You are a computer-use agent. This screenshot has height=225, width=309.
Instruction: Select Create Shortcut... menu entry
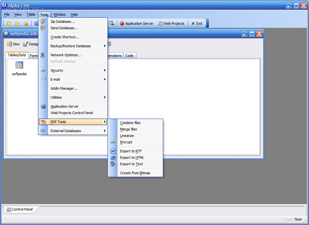(x=73, y=37)
